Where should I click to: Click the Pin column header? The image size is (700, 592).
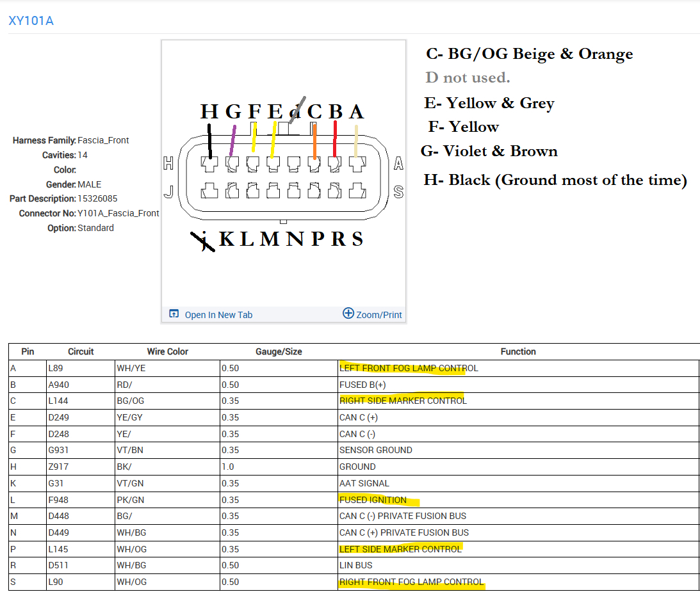tap(28, 351)
